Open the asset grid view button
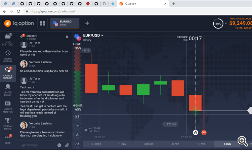Image resolution: width=252 pixels, height=150 pixels. 42,23
